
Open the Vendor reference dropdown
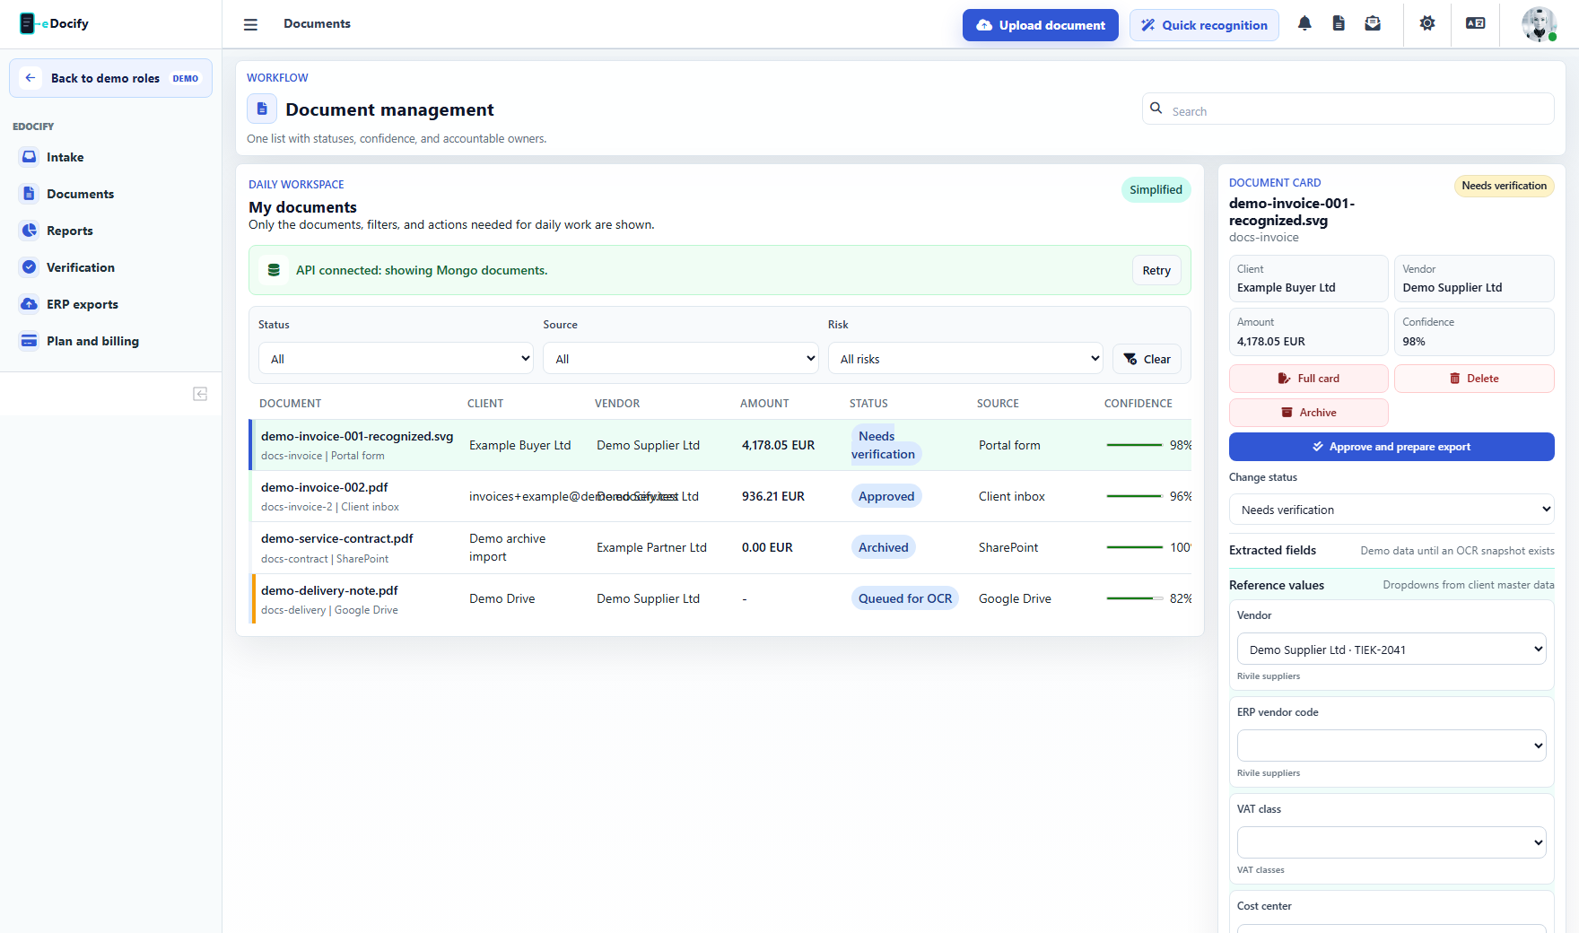[x=1391, y=650]
